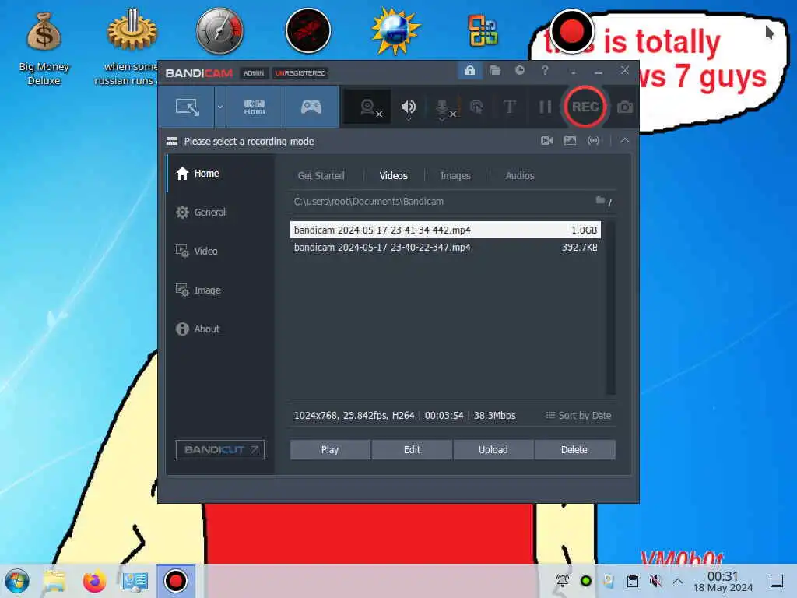
Task: Click the output path C:\users\root\Documents\Bandicam
Action: pyautogui.click(x=368, y=202)
